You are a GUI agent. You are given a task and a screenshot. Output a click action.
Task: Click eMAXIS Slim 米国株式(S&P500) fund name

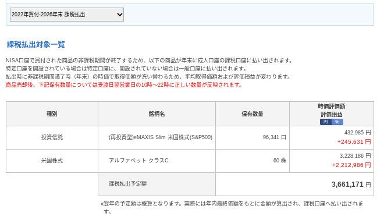point(161,137)
